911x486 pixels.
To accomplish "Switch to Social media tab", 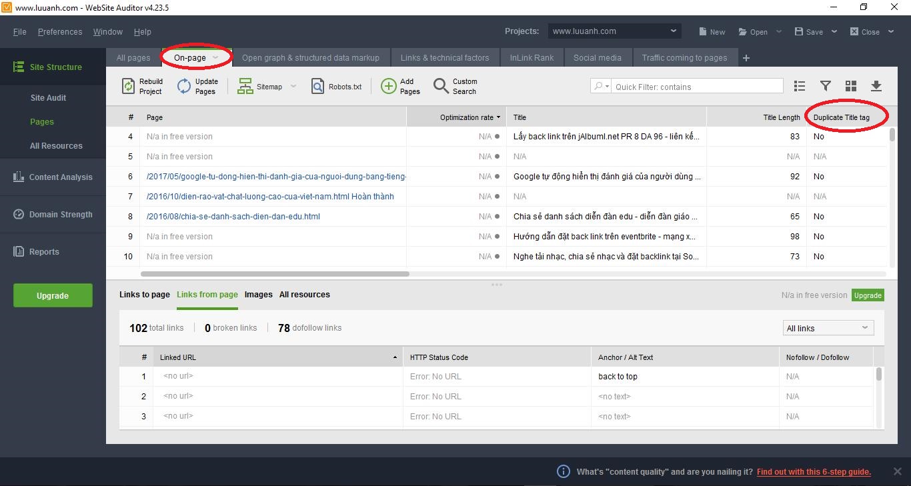I will 598,58.
